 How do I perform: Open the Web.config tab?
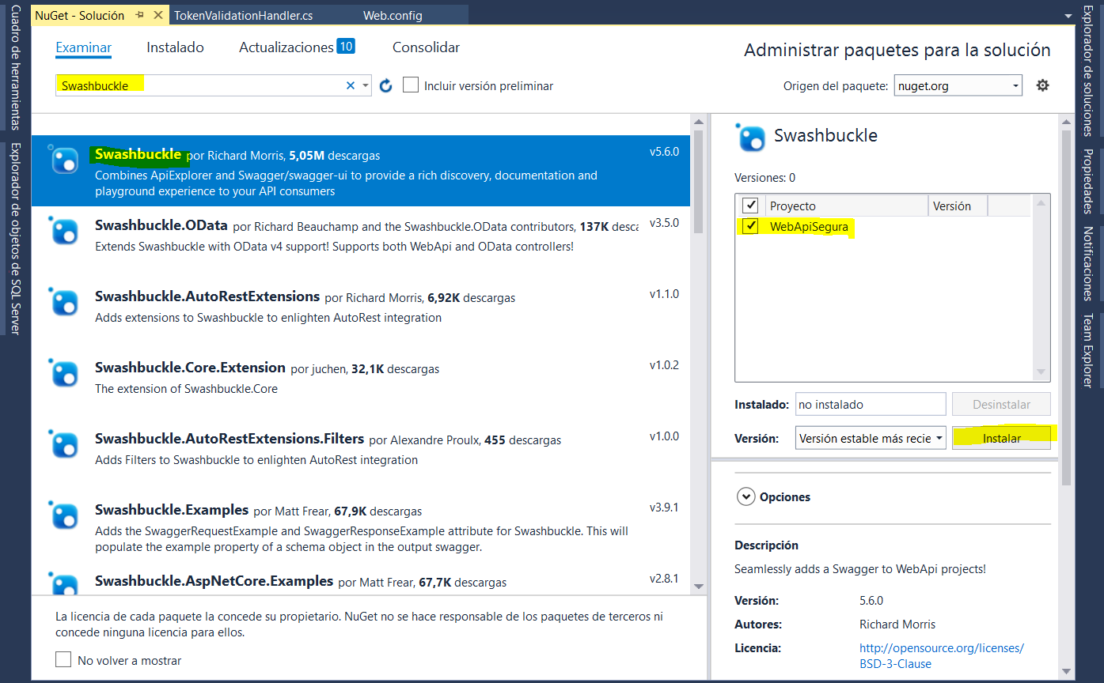pyautogui.click(x=393, y=15)
